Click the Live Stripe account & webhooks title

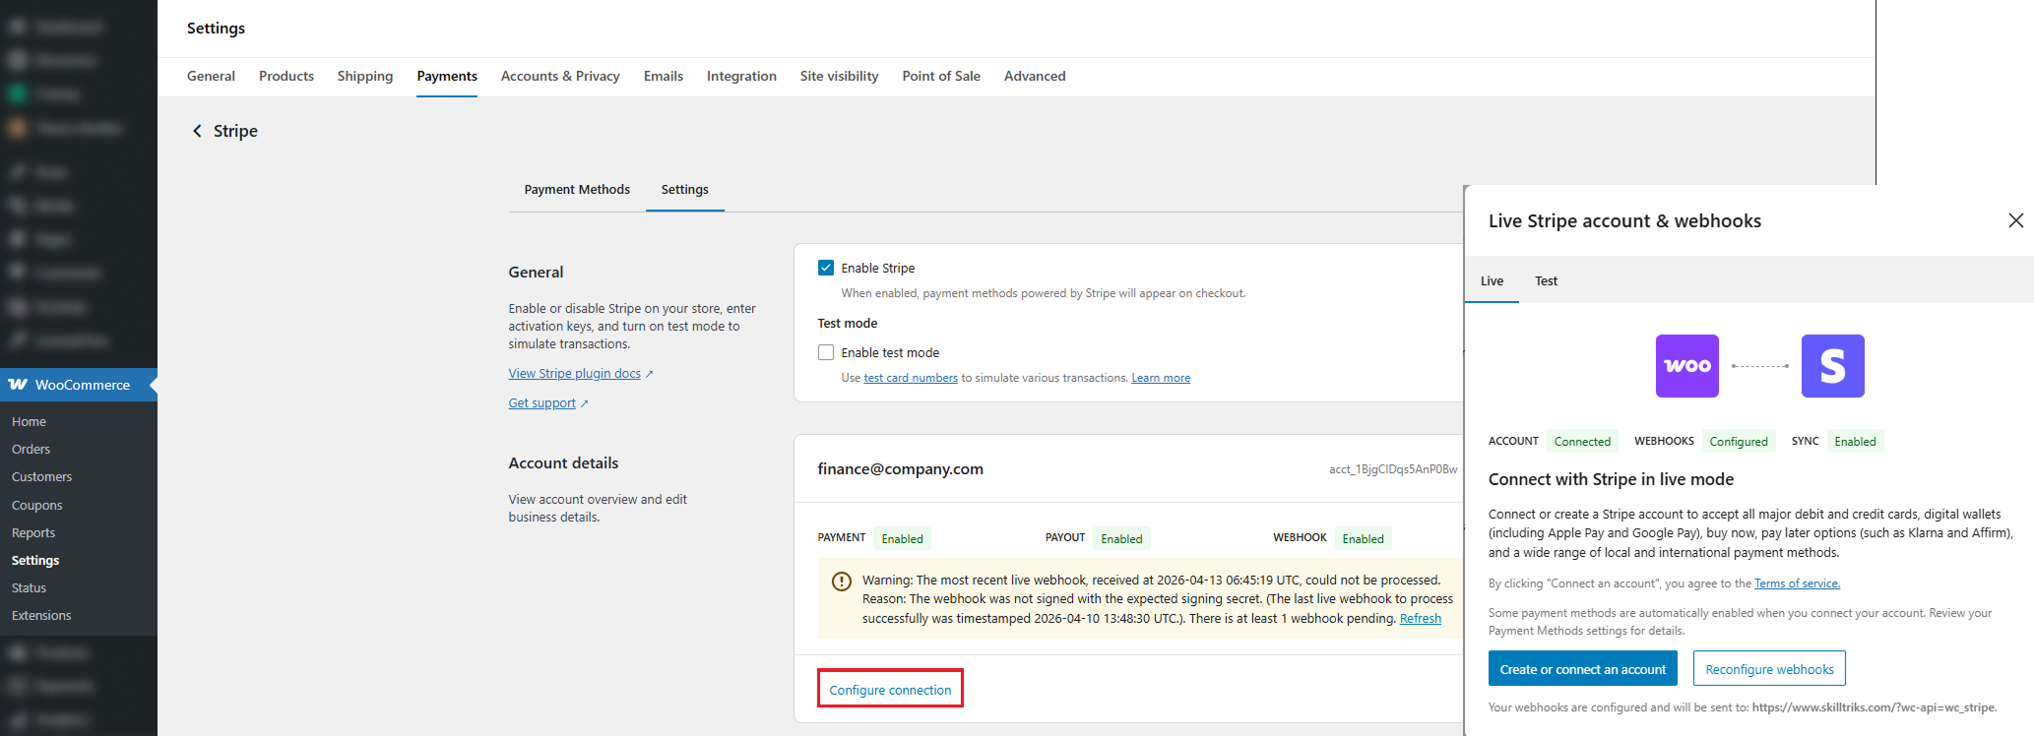[1624, 220]
